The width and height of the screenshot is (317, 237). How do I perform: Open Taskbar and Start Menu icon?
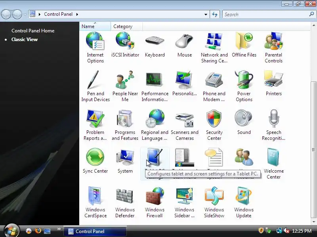(185, 157)
